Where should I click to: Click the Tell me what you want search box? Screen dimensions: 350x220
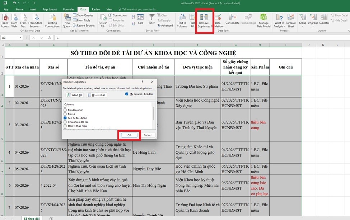[x=139, y=9]
